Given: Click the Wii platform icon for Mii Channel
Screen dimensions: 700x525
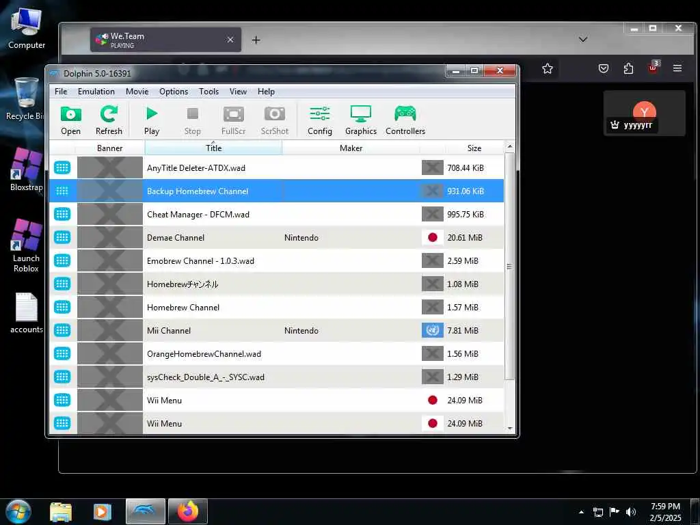Looking at the screenshot, I should pyautogui.click(x=62, y=330).
